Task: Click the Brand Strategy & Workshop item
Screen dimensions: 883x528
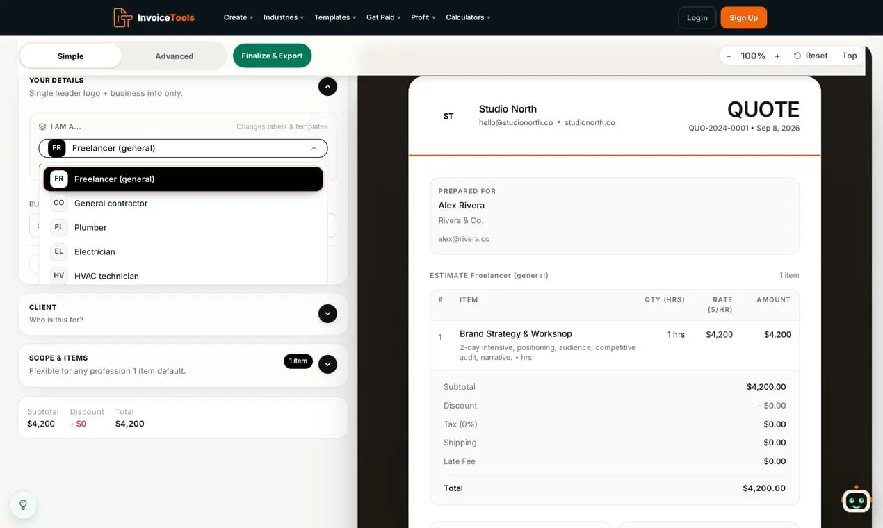Action: tap(516, 333)
